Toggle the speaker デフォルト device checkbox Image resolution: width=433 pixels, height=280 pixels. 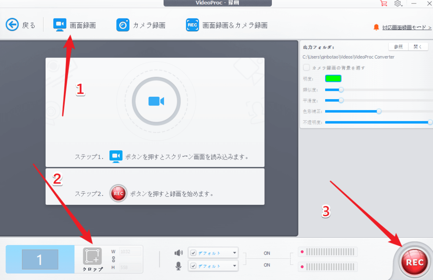[x=193, y=253]
